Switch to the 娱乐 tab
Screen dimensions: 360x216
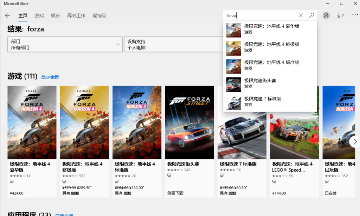(x=55, y=15)
